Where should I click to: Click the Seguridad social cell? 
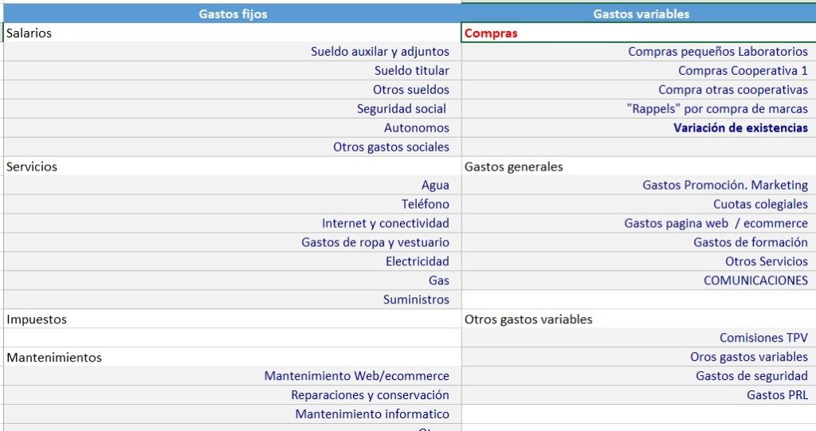(x=233, y=109)
